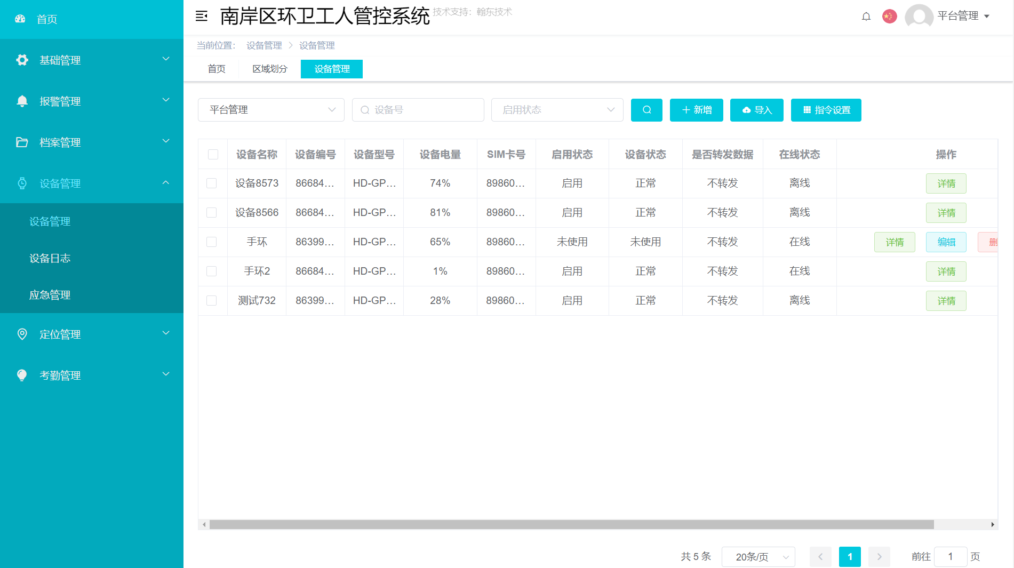Click the 导入 import button
1014x568 pixels.
[756, 110]
